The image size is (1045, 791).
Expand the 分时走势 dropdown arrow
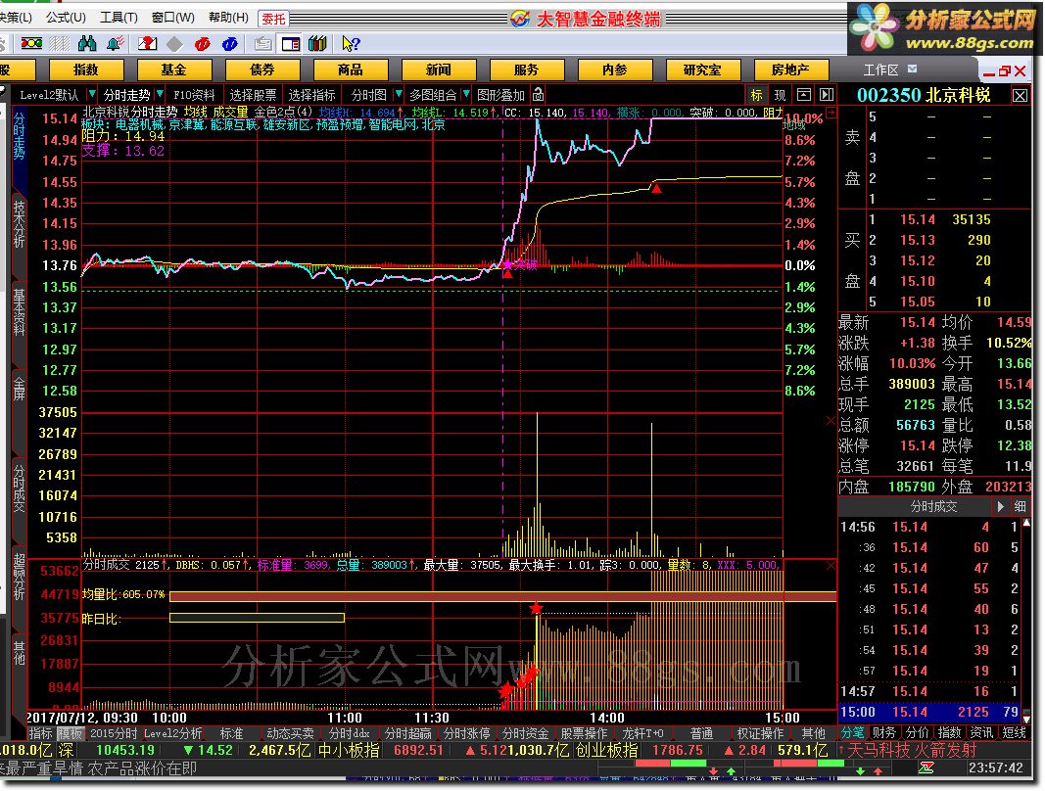click(x=160, y=94)
